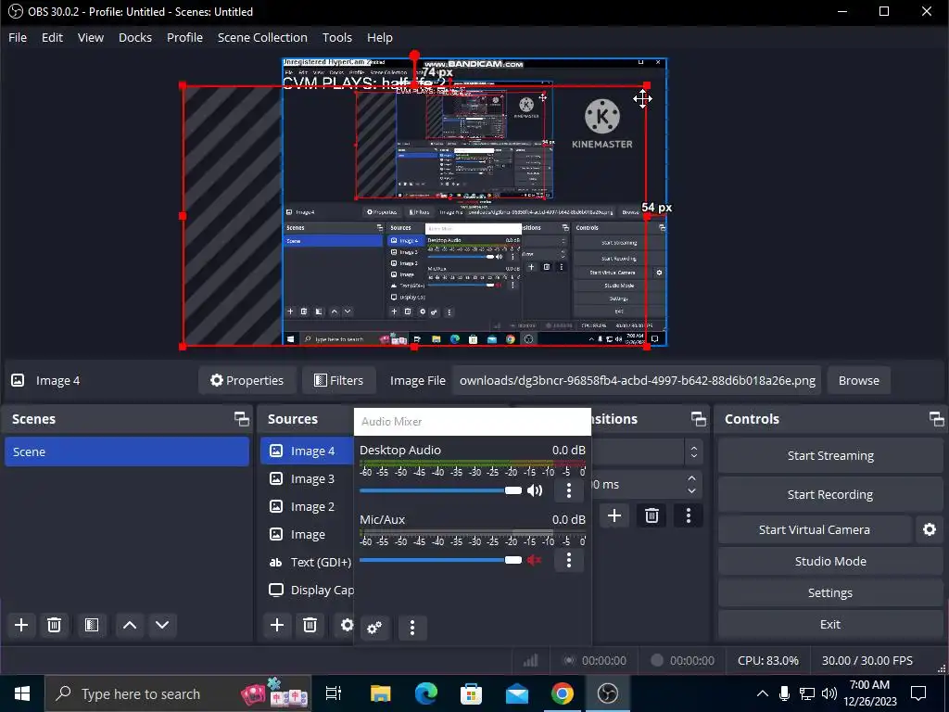This screenshot has height=712, width=949.
Task: Open Microsoft Edge from the taskbar
Action: point(426,693)
